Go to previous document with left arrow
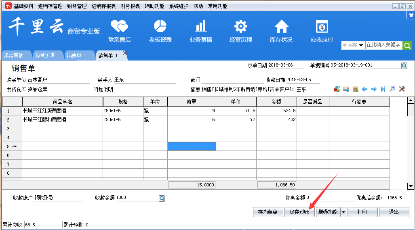The image size is (415, 230). [x=364, y=89]
